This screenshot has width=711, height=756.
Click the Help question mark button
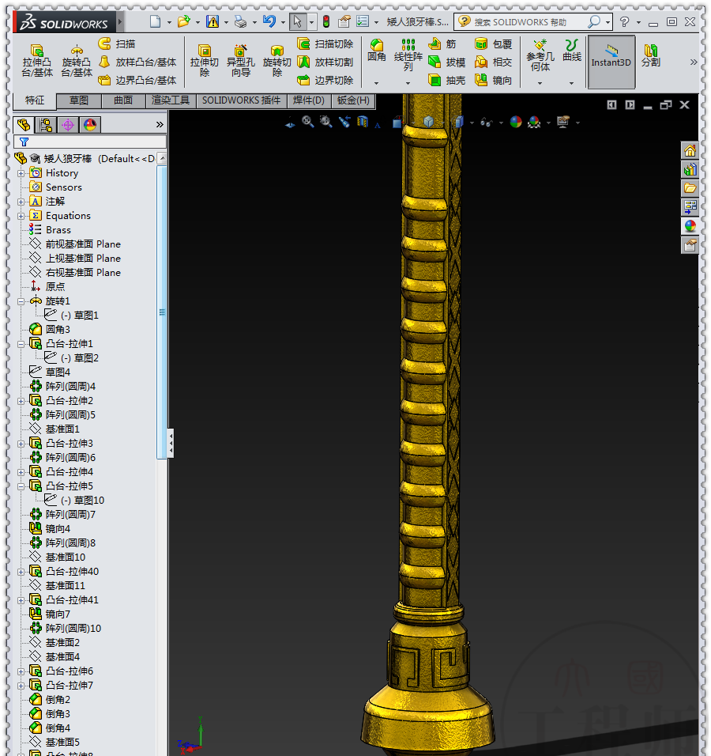pyautogui.click(x=624, y=21)
